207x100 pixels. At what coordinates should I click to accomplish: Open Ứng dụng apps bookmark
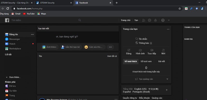4,14
